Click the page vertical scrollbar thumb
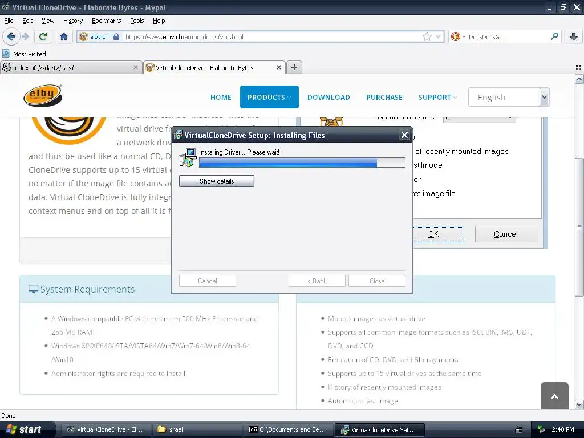Screen dimensions: 584x438 (579, 227)
